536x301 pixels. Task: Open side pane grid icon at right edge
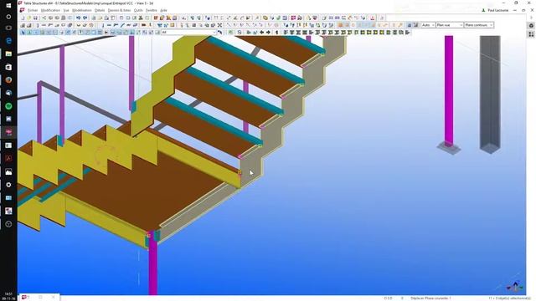tap(531, 34)
